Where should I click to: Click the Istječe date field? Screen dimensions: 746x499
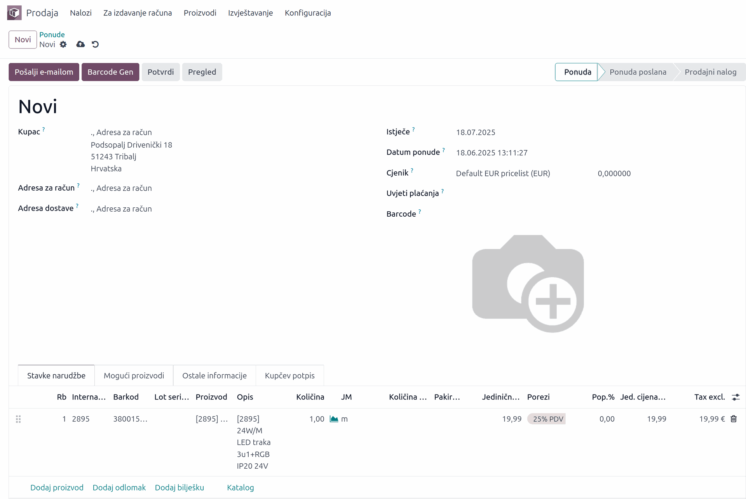[476, 132]
